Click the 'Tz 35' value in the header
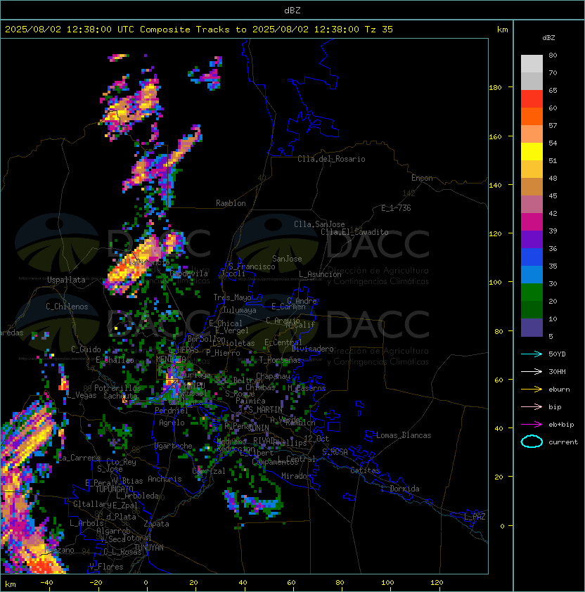This screenshot has width=585, height=592. point(379,30)
